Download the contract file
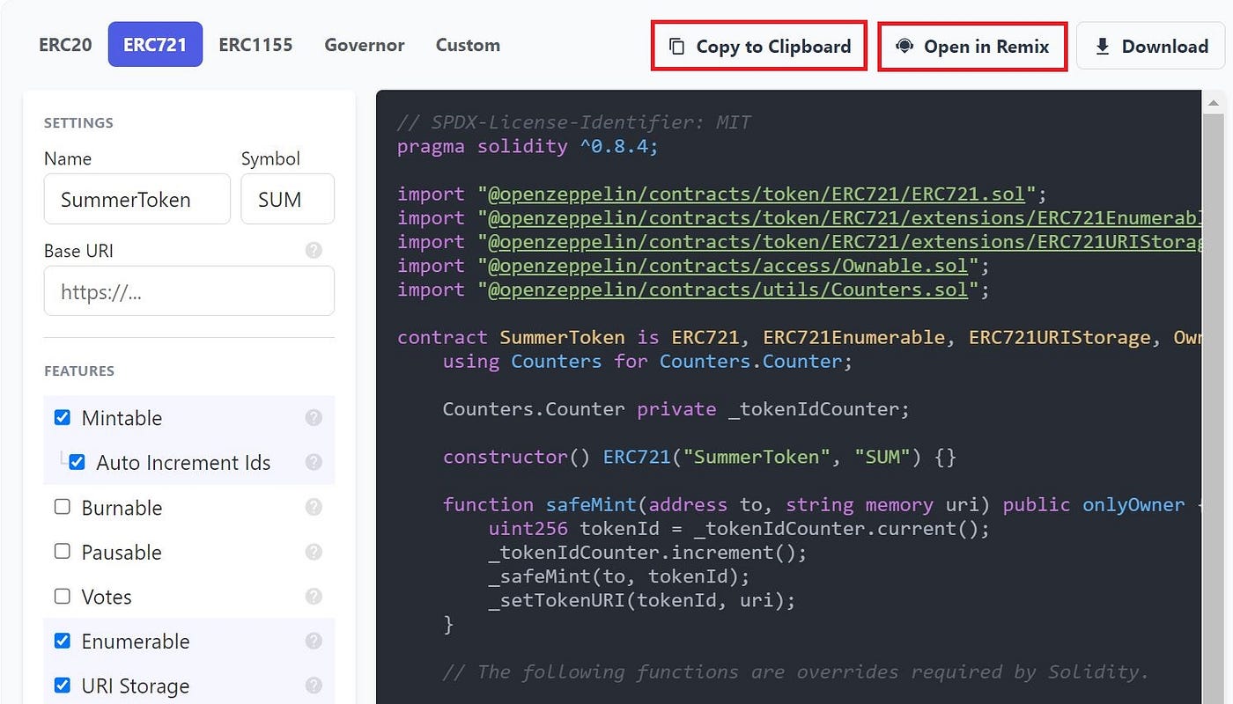The height and width of the screenshot is (704, 1233). coord(1151,47)
